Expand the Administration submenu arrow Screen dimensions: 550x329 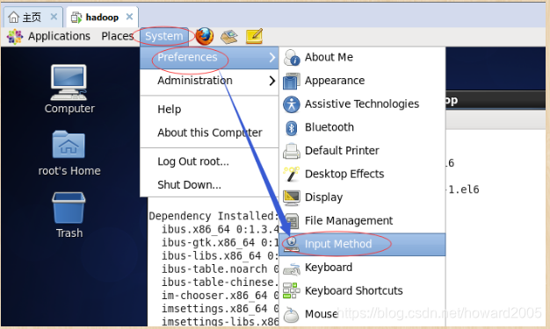[271, 81]
